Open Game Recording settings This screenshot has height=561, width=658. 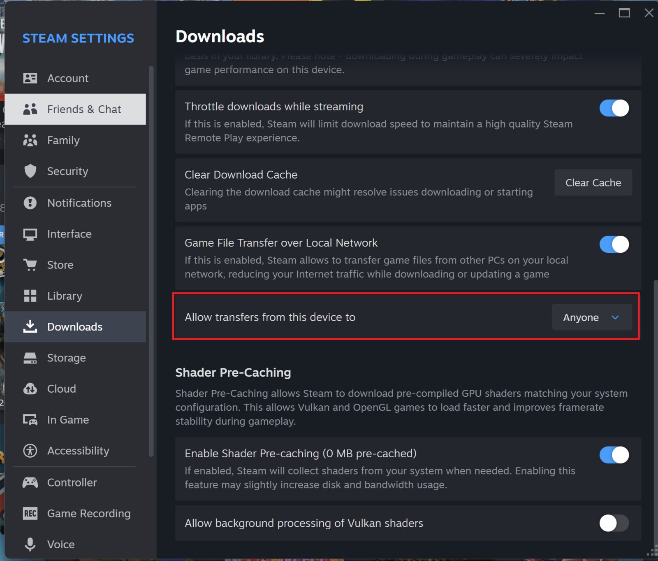75,513
